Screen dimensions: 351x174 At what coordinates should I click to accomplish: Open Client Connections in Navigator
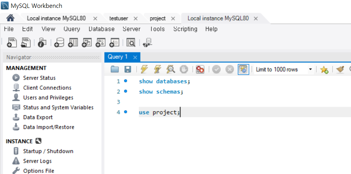(47, 88)
